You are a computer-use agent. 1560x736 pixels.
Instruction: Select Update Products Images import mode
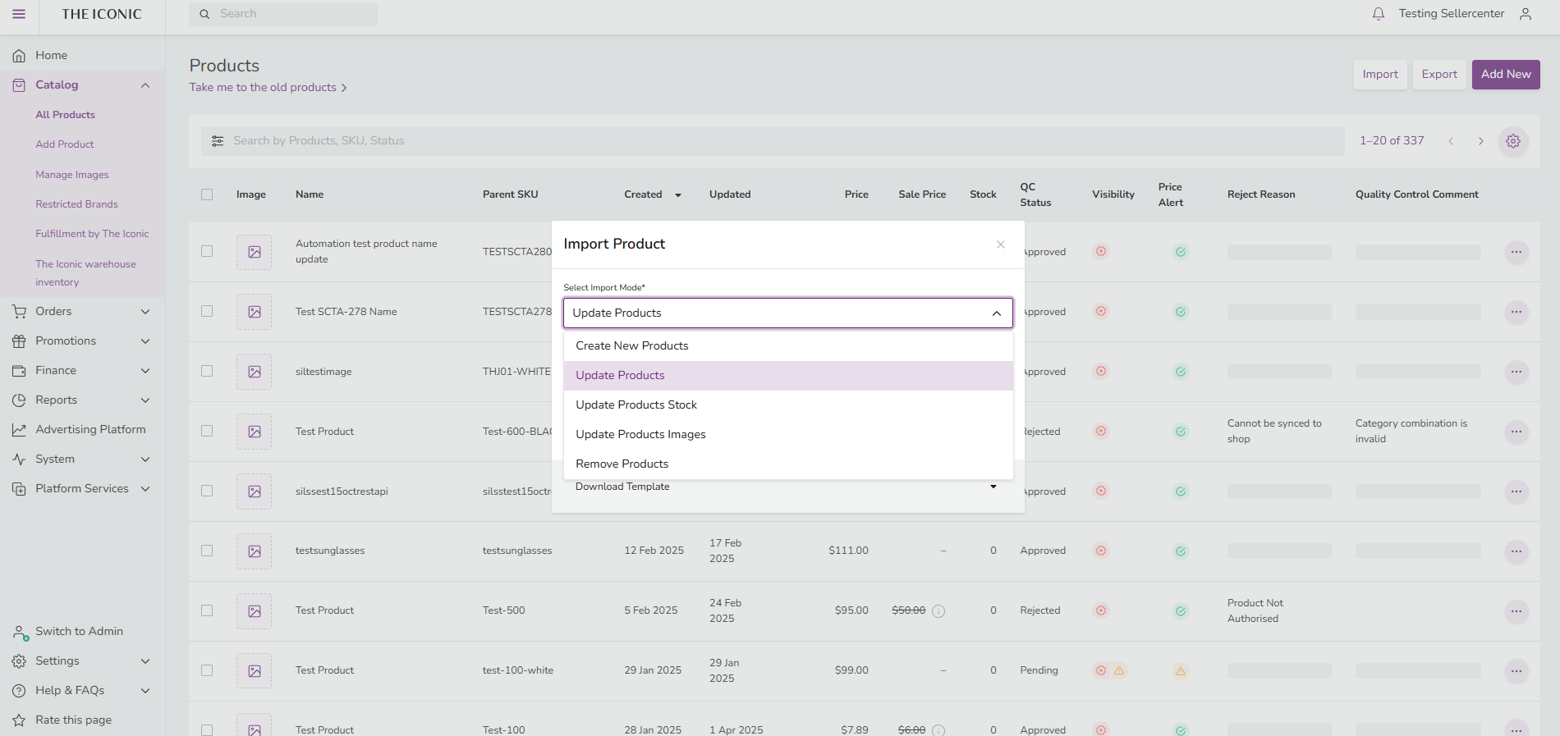pos(788,435)
